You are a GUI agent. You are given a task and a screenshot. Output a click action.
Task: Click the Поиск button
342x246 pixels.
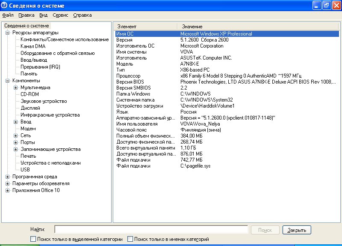click(265, 230)
